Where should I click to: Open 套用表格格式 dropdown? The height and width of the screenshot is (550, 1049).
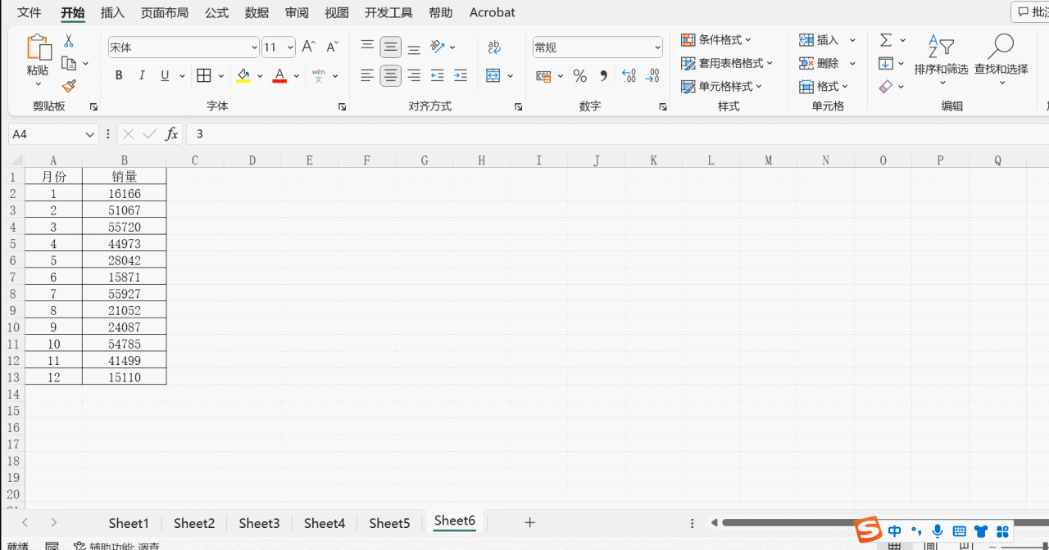click(727, 63)
